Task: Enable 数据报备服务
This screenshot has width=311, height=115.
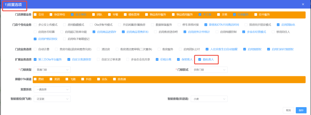Action: (152, 25)
